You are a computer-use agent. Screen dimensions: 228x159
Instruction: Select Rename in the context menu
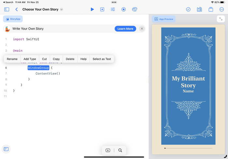coord(12,59)
